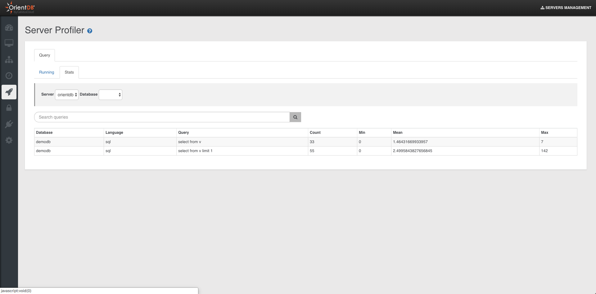Select the rocket profiler icon in sidebar
Viewport: 596px width, 294px height.
click(9, 92)
